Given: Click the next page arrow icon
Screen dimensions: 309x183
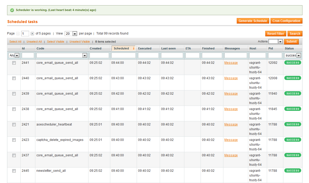Looking at the screenshot, I should 32,33.
